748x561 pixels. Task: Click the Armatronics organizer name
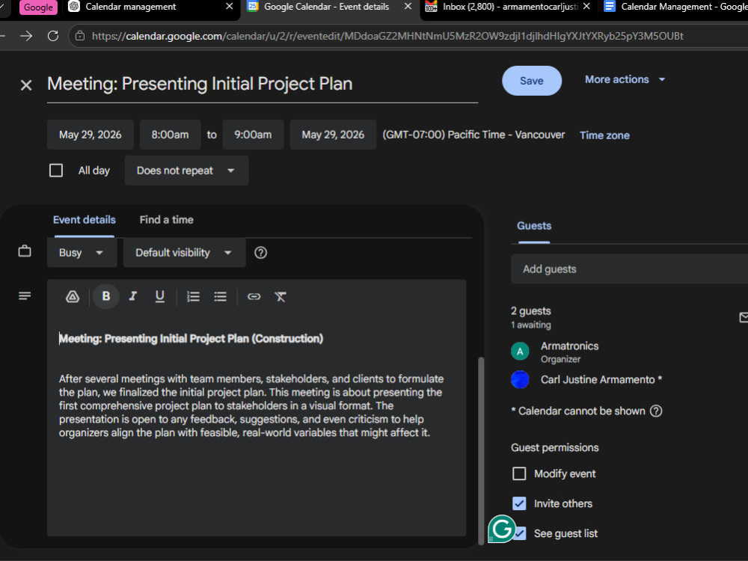coord(569,346)
